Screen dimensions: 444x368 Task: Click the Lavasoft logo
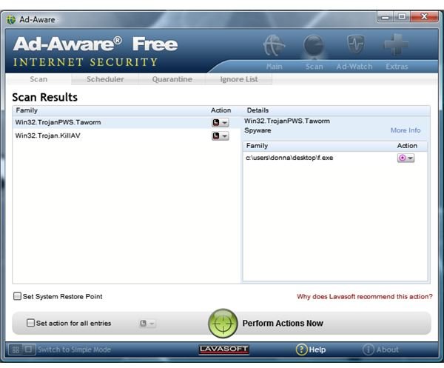(x=223, y=349)
